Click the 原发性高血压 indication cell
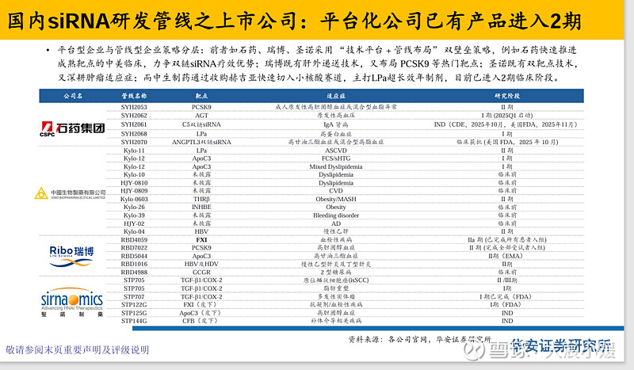The width and height of the screenshot is (634, 370). (x=336, y=116)
